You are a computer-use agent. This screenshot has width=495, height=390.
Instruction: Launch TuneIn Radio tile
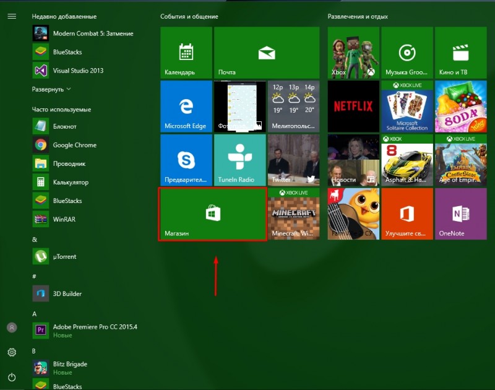click(x=240, y=160)
